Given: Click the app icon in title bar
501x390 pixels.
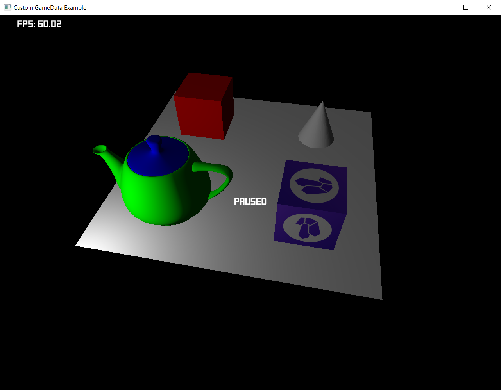Looking at the screenshot, I should (x=7, y=7).
